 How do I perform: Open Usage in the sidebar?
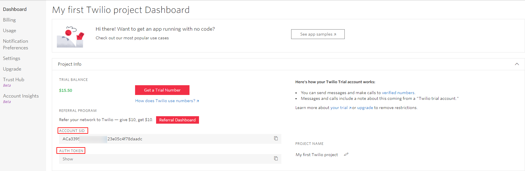(10, 30)
